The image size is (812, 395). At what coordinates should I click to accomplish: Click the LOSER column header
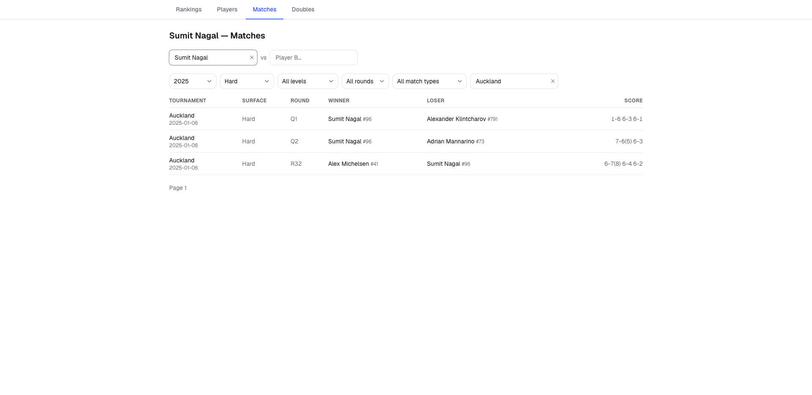436,101
